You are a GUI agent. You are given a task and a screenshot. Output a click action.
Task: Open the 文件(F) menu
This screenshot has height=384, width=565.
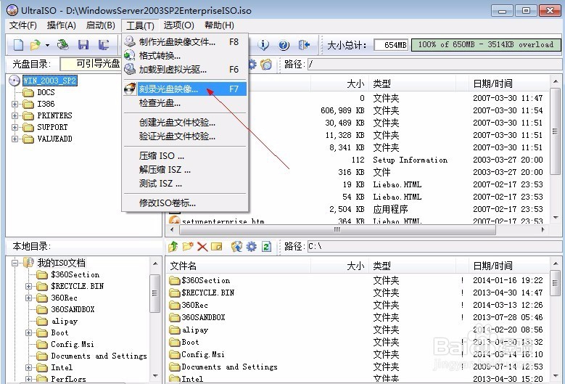coord(22,25)
